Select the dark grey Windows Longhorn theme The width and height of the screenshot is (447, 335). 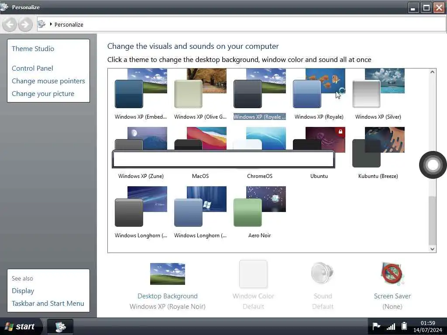(141, 206)
